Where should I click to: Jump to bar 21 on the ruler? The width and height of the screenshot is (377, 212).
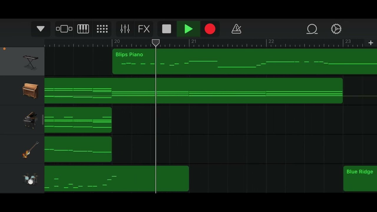point(194,42)
